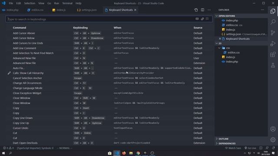The width and height of the screenshot is (278, 156).
Task: Click the Open Keyboard Shortcuts (JSON) icon
Action: point(196,10)
